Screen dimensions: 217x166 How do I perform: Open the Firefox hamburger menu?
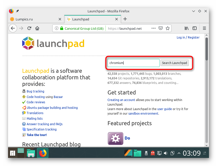[x=204, y=28]
